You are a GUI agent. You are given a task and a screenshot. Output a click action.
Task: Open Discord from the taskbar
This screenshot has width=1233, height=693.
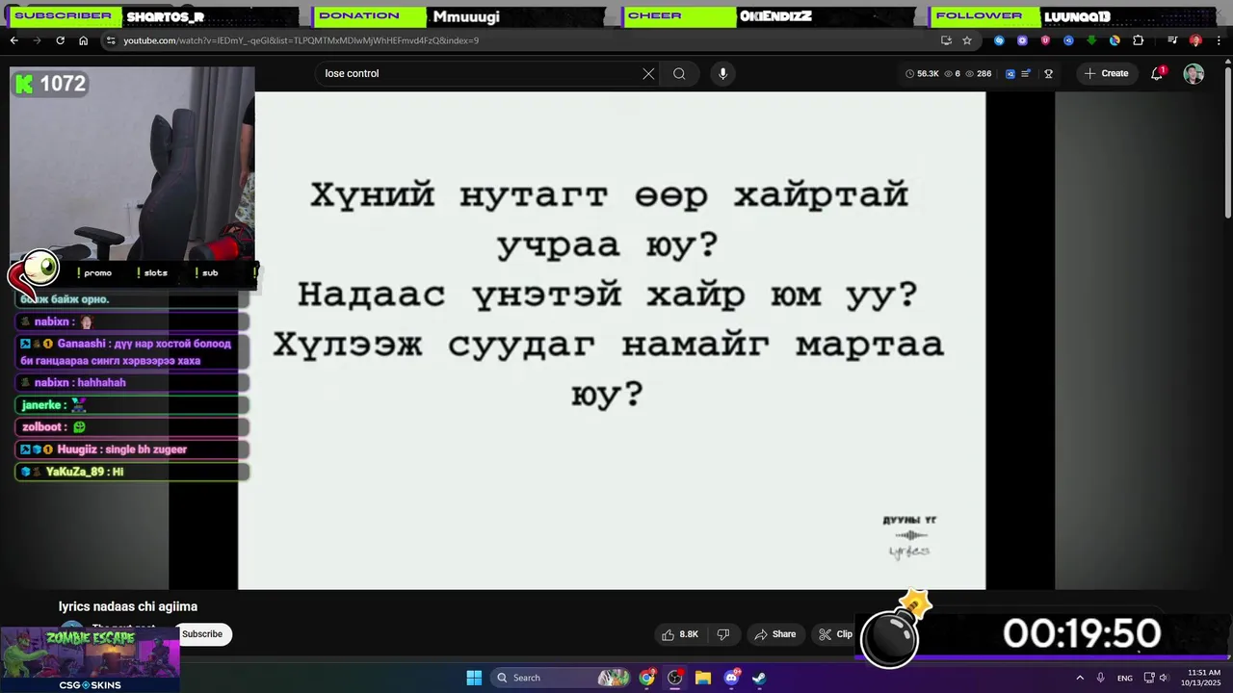click(x=731, y=678)
